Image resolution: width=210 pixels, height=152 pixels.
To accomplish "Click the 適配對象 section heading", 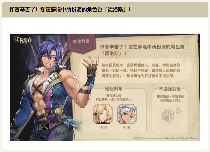I will tap(114, 89).
